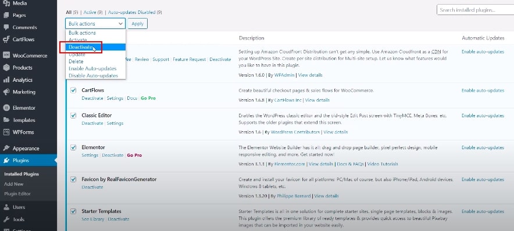The width and height of the screenshot is (514, 231).
Task: Open the Review link in the first plugin row
Action: 142,60
